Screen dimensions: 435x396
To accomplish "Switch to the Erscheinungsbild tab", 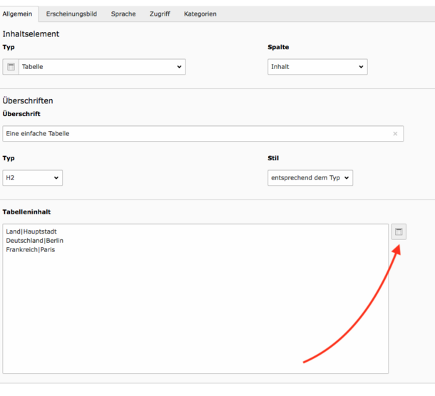I will point(71,14).
